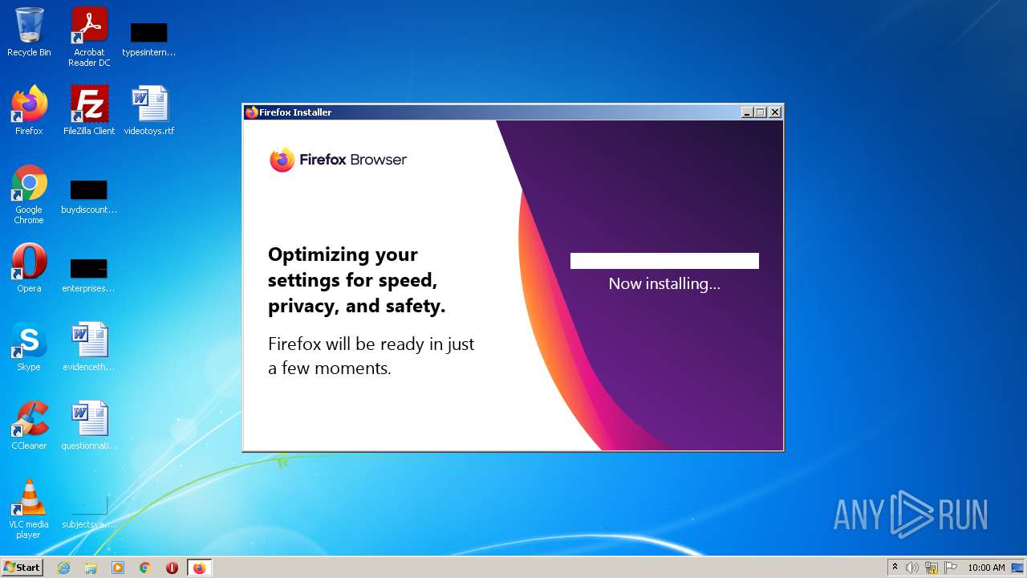Select the typesintern desktop file
This screenshot has height=578, width=1027.
[149, 39]
